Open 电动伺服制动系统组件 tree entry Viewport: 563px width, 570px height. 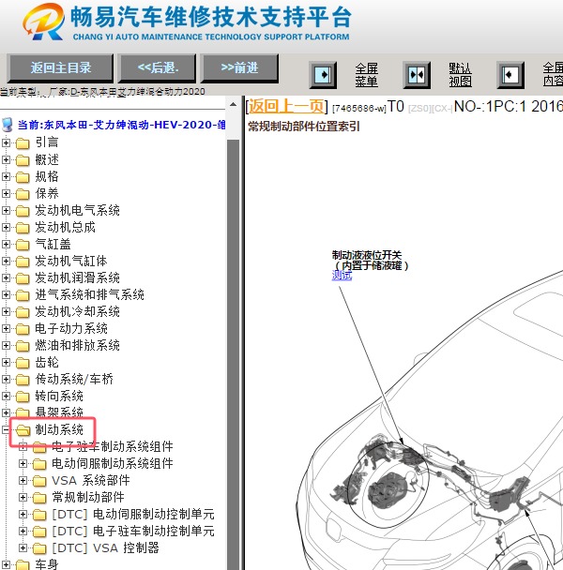coord(112,463)
